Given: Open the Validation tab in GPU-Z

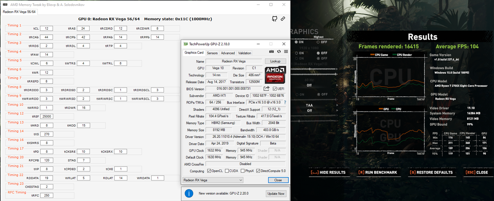Looking at the screenshot, I should click(244, 53).
